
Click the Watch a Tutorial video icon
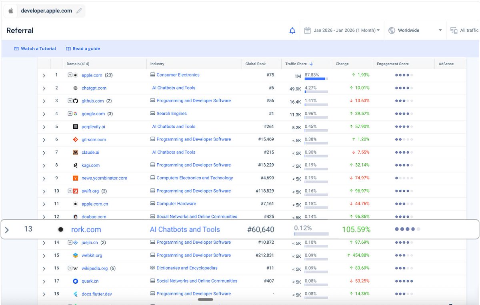16,49
